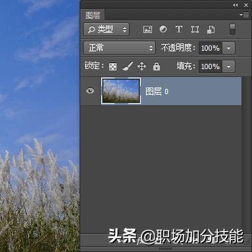252x252 pixels.
Task: Toggle layer filtering switch on or off
Action: click(x=232, y=30)
